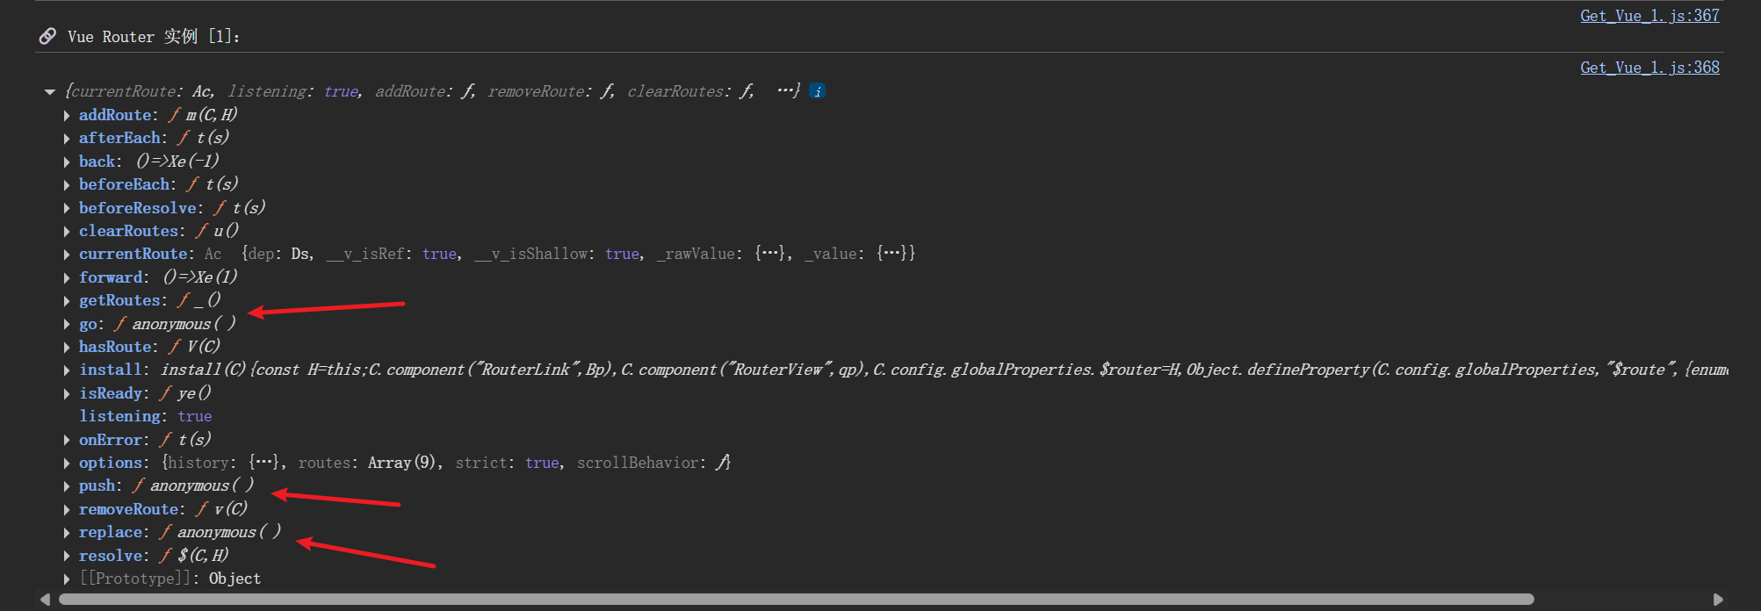
Task: Expand the push anonymous function
Action: coord(67,486)
